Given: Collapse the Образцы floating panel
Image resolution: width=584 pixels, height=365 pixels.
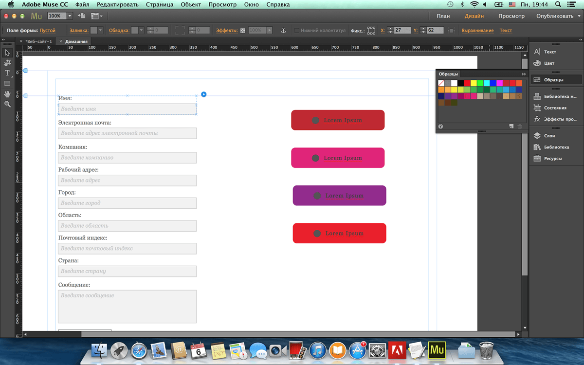Looking at the screenshot, I should coord(524,74).
